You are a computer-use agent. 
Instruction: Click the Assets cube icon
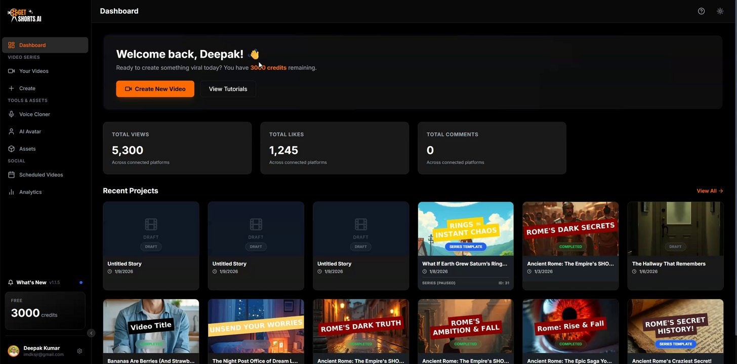(11, 149)
